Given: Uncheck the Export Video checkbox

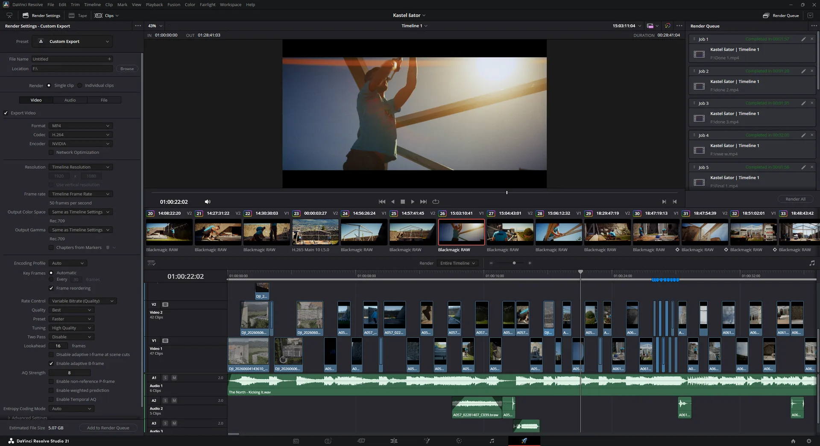Looking at the screenshot, I should point(6,113).
